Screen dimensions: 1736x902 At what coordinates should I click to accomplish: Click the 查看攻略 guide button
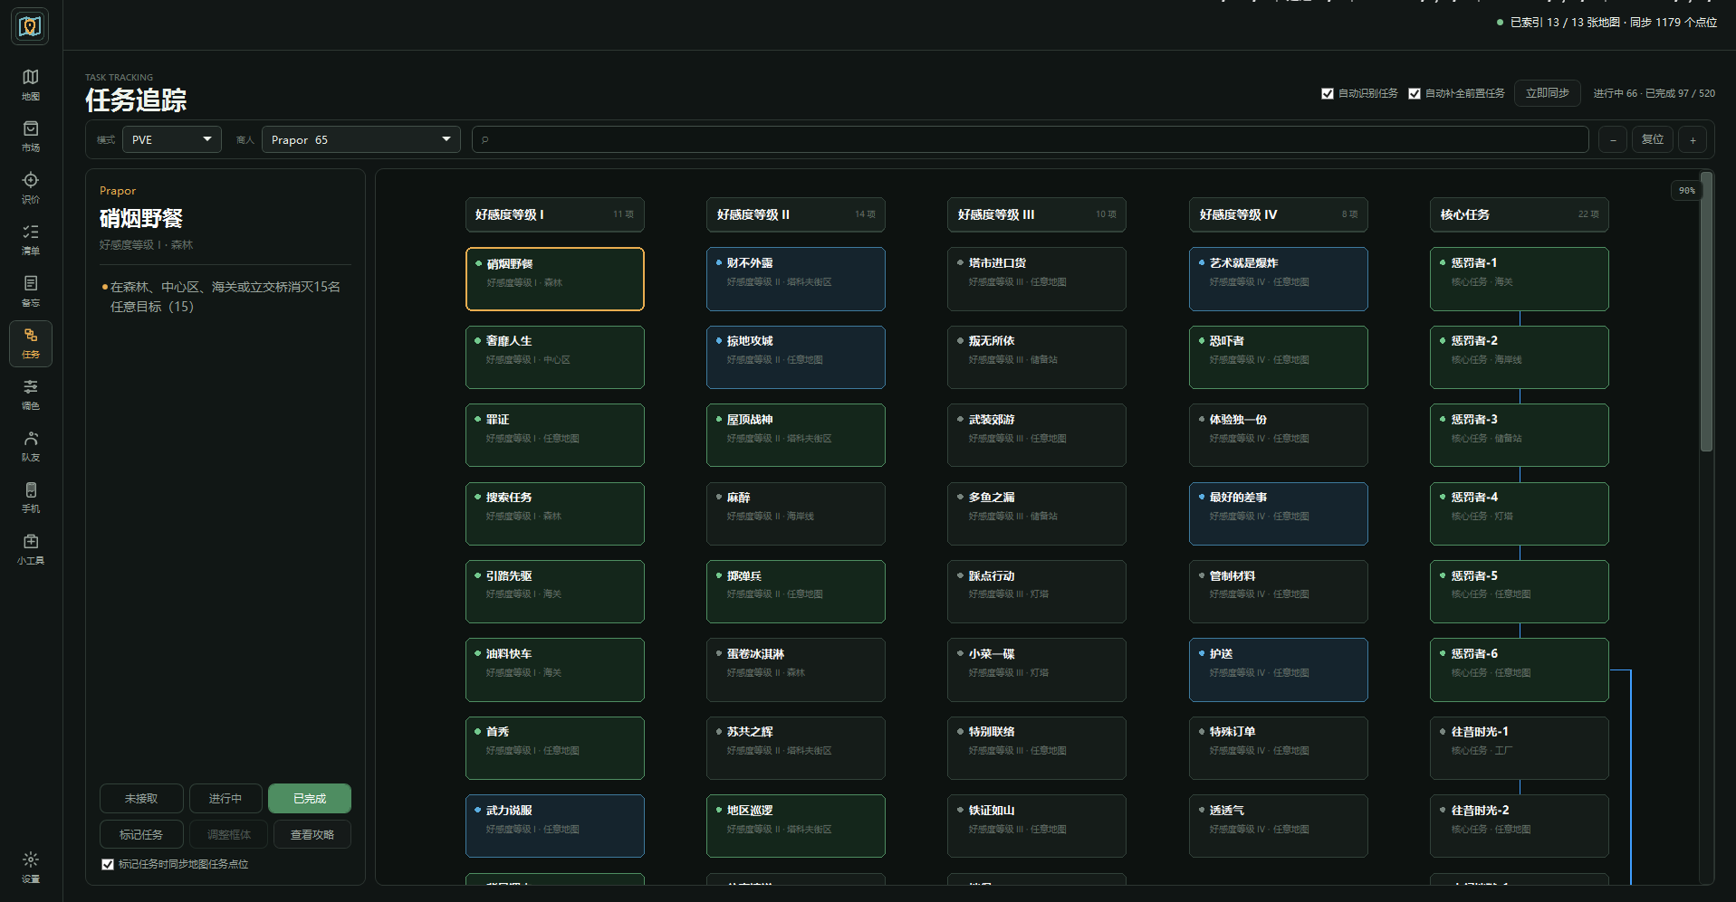pyautogui.click(x=312, y=834)
